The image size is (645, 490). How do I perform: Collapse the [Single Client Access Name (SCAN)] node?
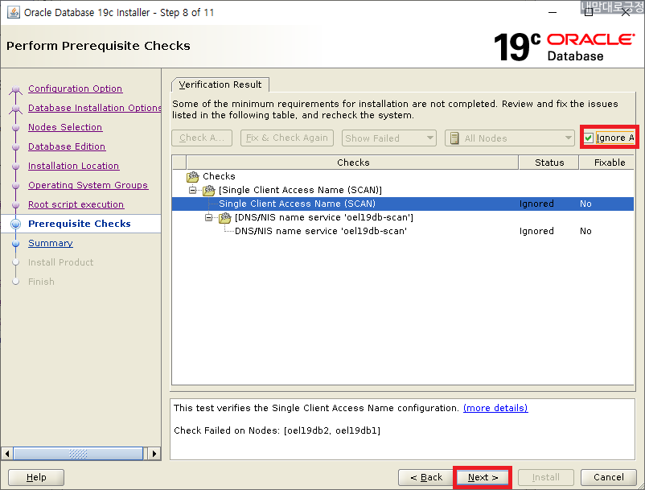(x=192, y=190)
